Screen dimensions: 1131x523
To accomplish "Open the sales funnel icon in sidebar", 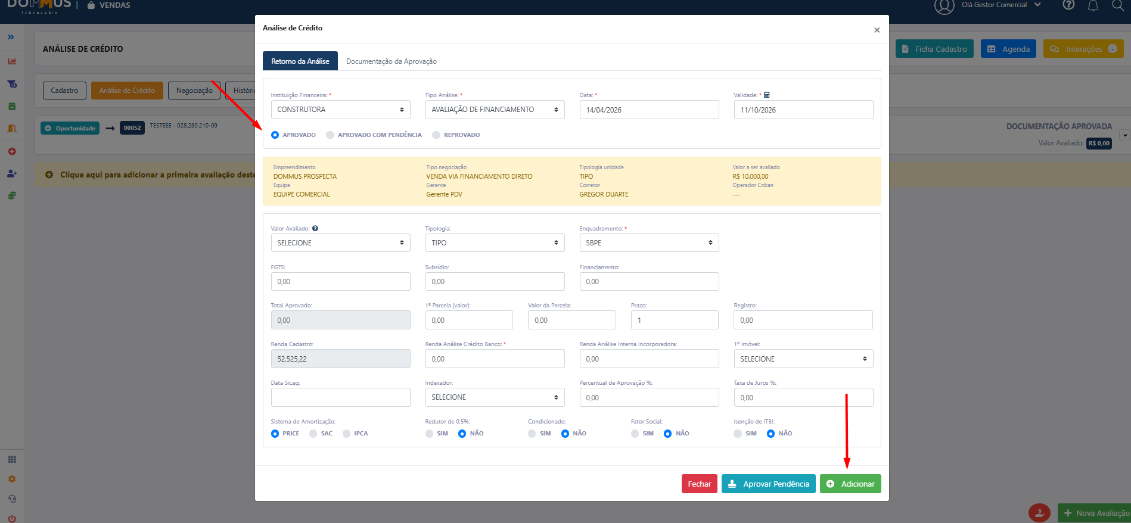I will (12, 84).
